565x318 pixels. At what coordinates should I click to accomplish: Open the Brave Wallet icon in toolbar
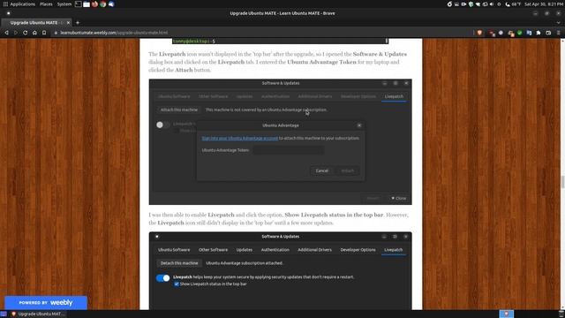point(548,33)
